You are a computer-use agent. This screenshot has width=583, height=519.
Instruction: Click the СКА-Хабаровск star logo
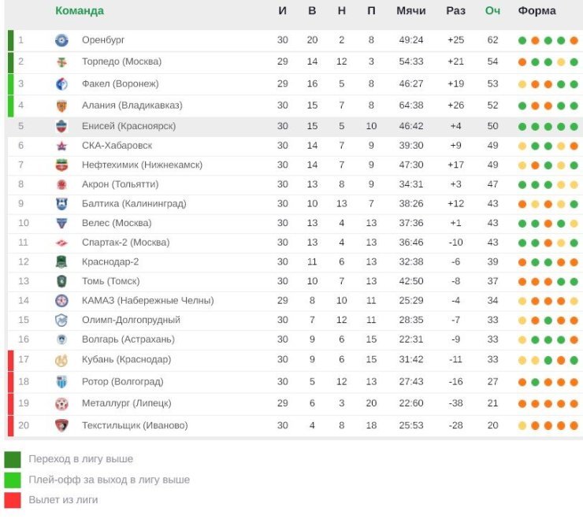(61, 146)
